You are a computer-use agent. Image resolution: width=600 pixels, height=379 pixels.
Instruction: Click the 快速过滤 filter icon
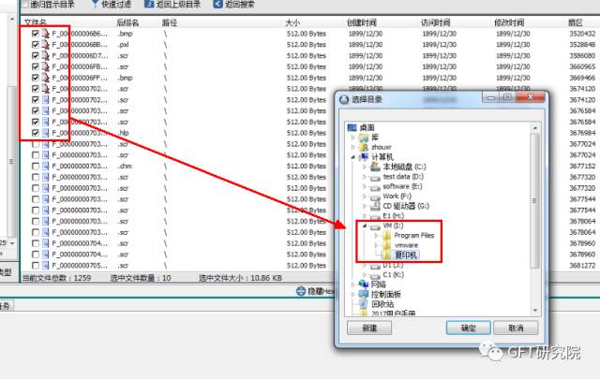[94, 5]
